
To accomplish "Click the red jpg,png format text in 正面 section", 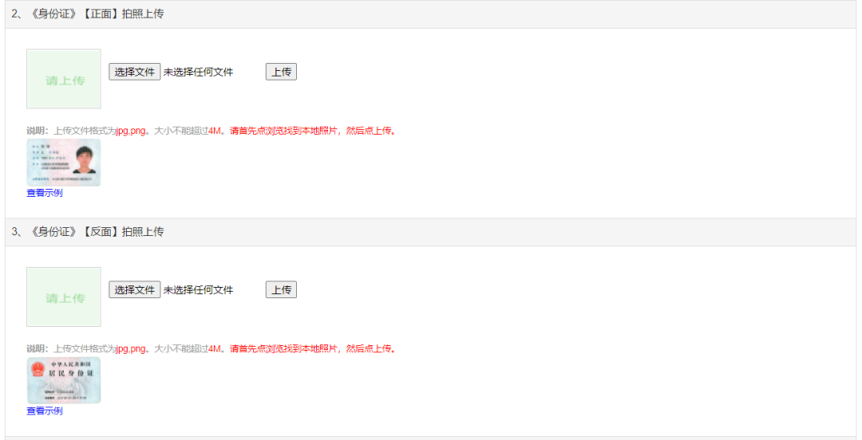I will pos(131,131).
